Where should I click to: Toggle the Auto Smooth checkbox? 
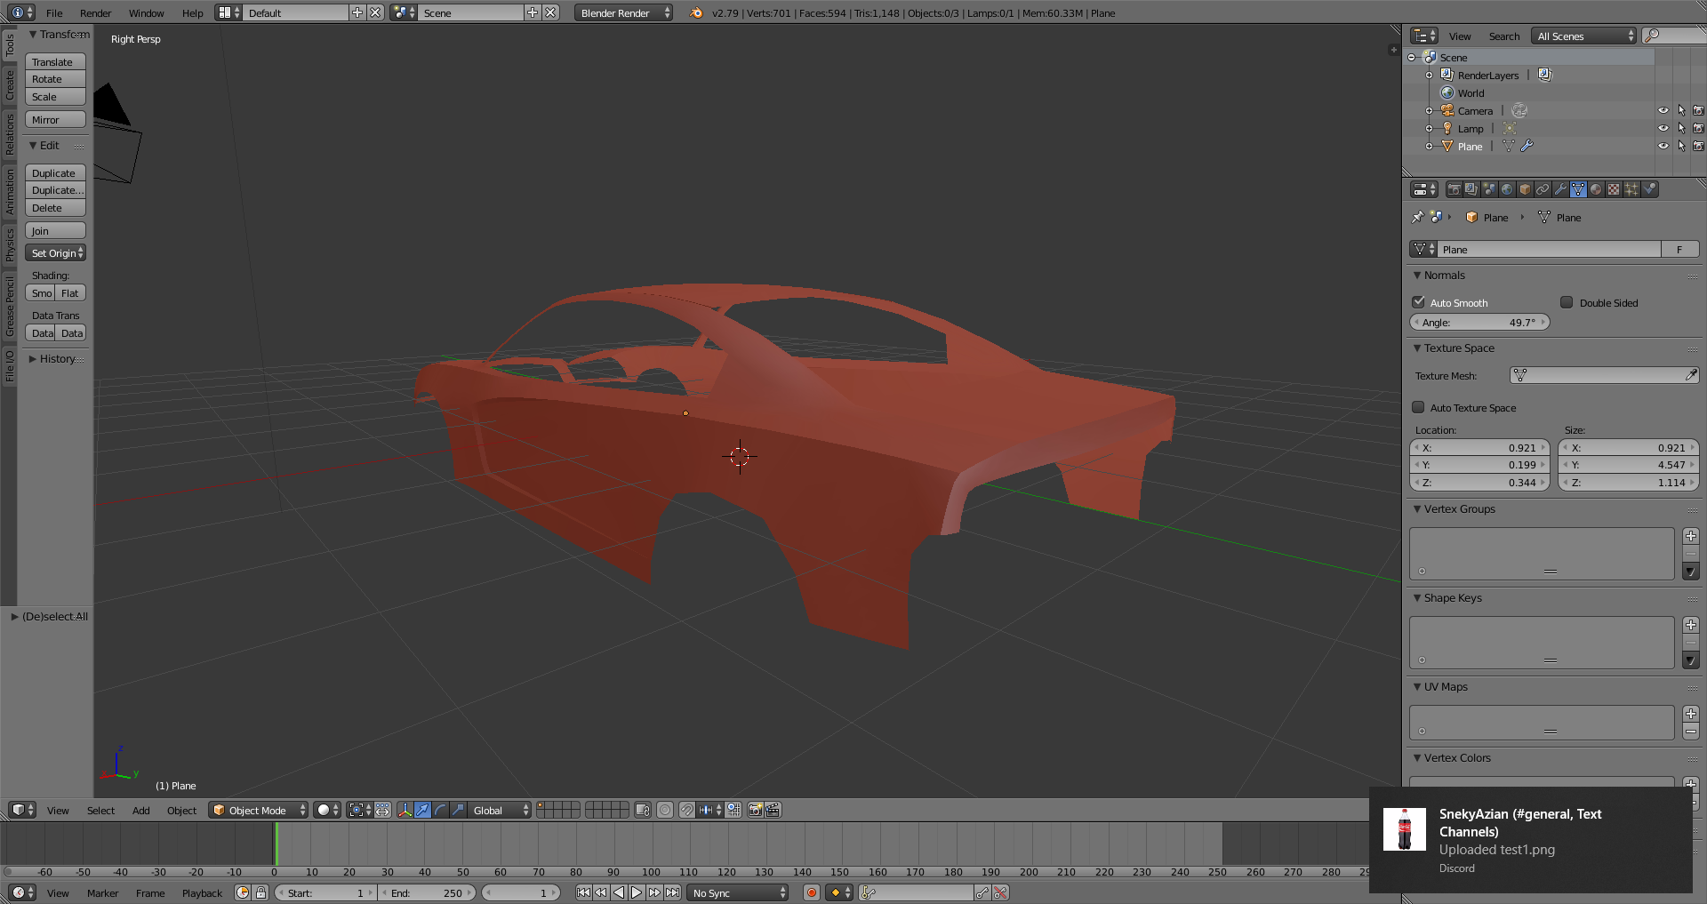tap(1419, 302)
